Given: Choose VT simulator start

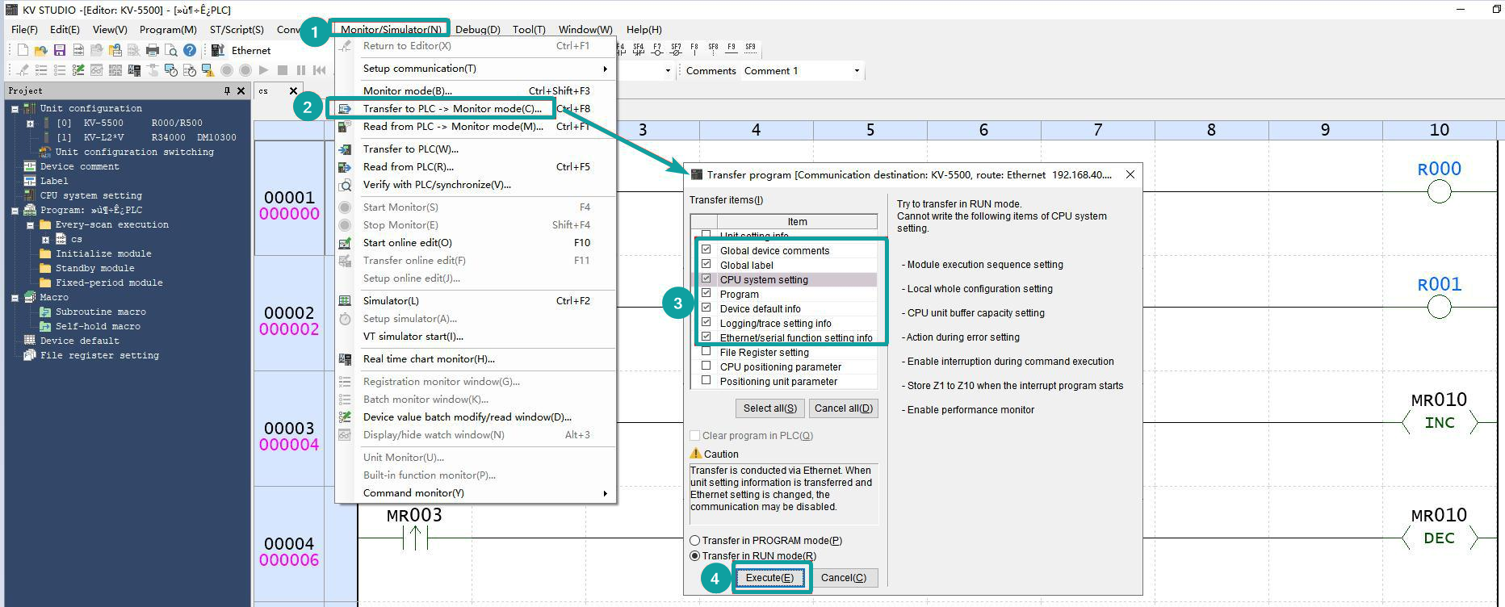Looking at the screenshot, I should point(476,337).
